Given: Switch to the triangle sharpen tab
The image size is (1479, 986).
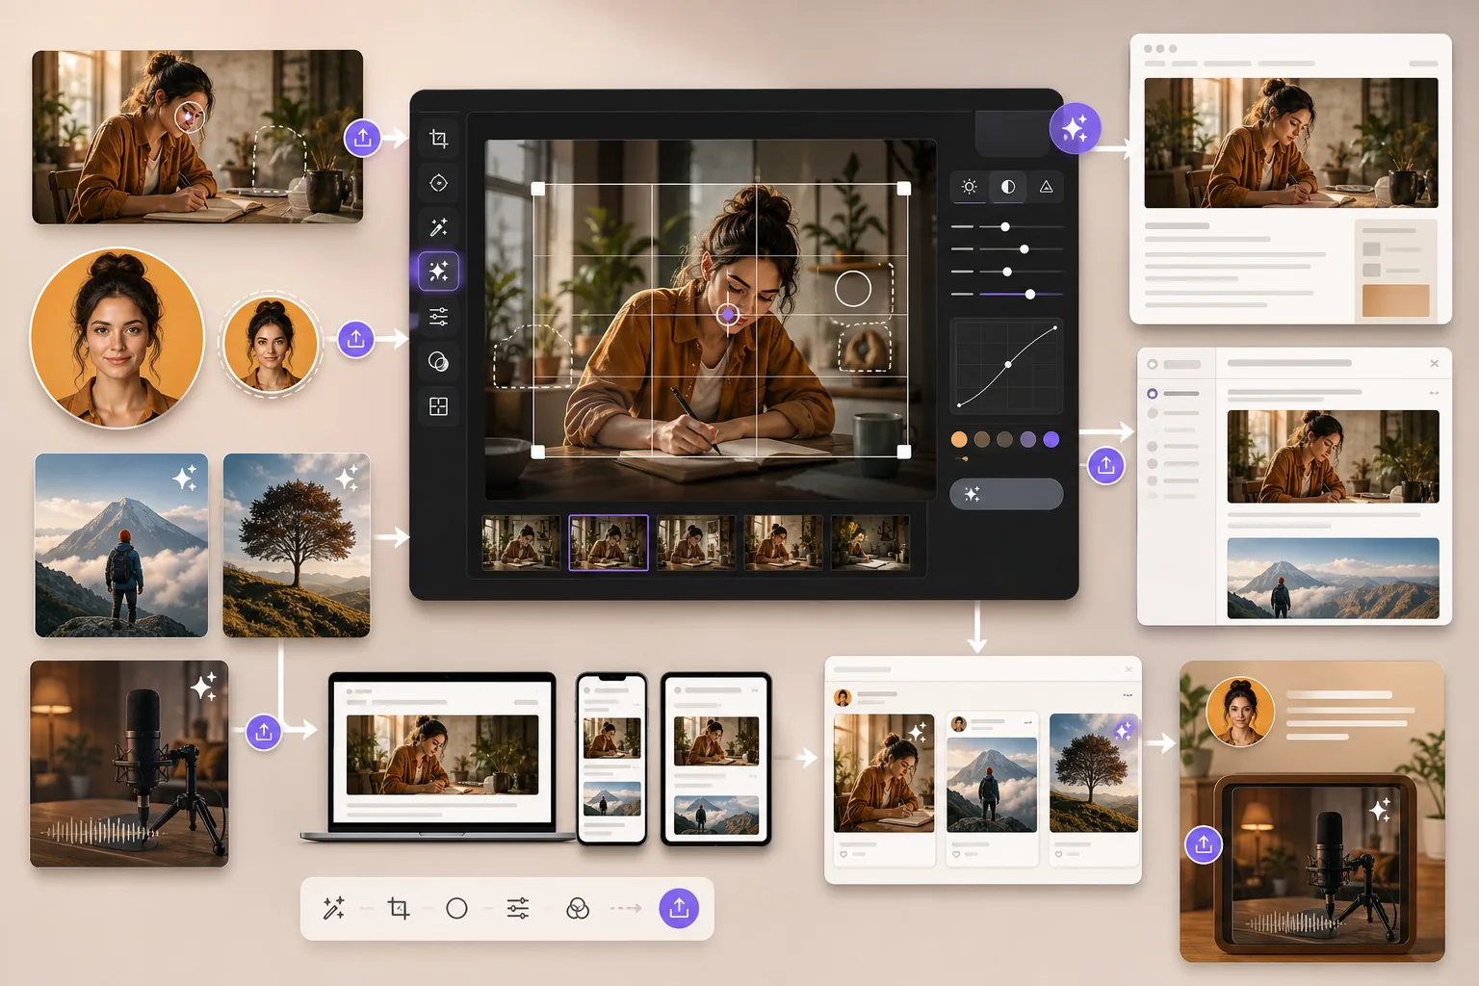Looking at the screenshot, I should coord(1046,187).
